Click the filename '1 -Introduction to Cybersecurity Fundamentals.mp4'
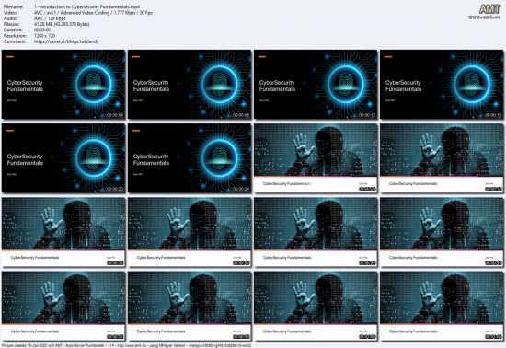506x348 pixels. pos(86,6)
